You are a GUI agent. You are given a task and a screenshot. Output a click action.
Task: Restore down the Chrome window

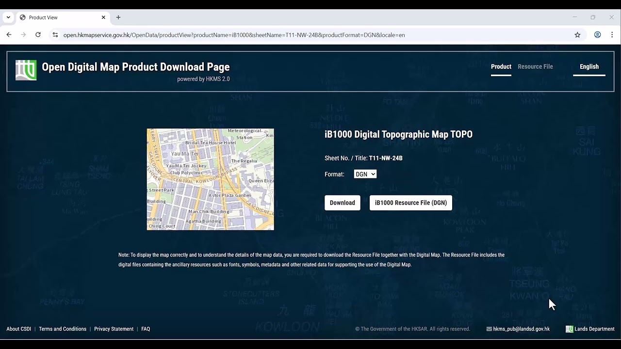click(x=593, y=17)
